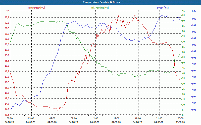Click the '14,5' temperature axis value
The image size is (201, 125).
pos(7,104)
